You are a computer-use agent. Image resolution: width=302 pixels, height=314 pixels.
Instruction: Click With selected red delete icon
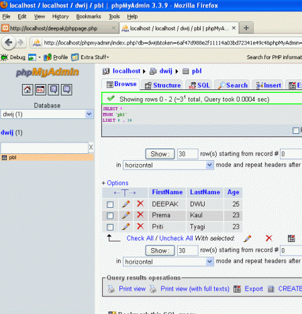pyautogui.click(x=269, y=238)
